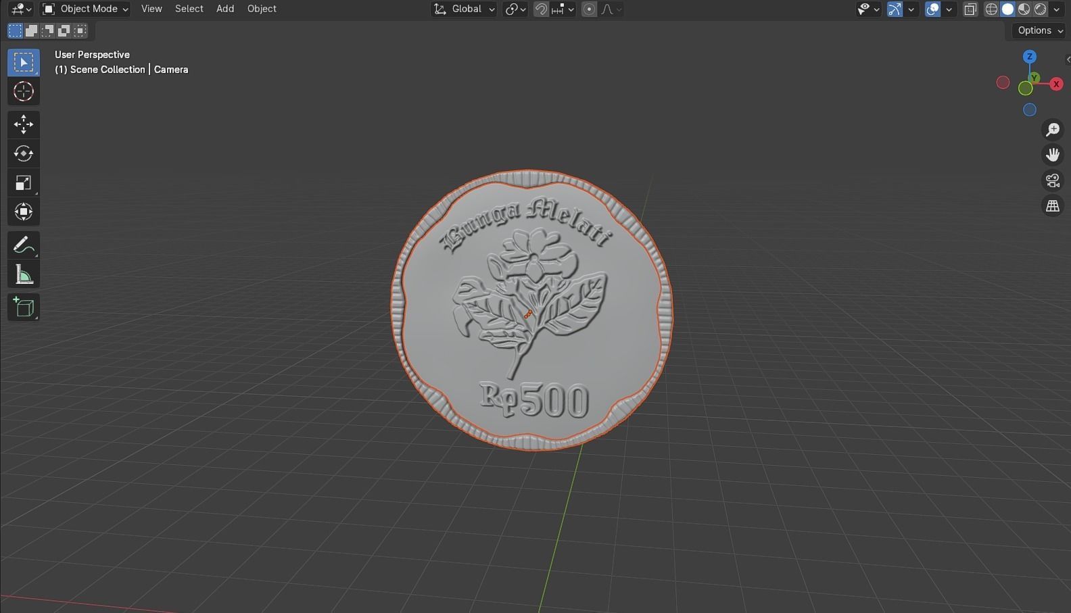Toggle viewport overlays display
Screen dimensions: 1071x613
pyautogui.click(x=933, y=9)
